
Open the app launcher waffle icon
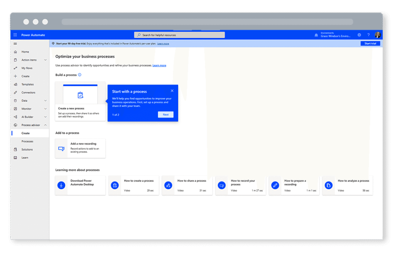pos(15,35)
